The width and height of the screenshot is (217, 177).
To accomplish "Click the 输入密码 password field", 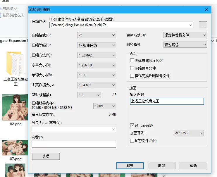I will coord(167,101).
